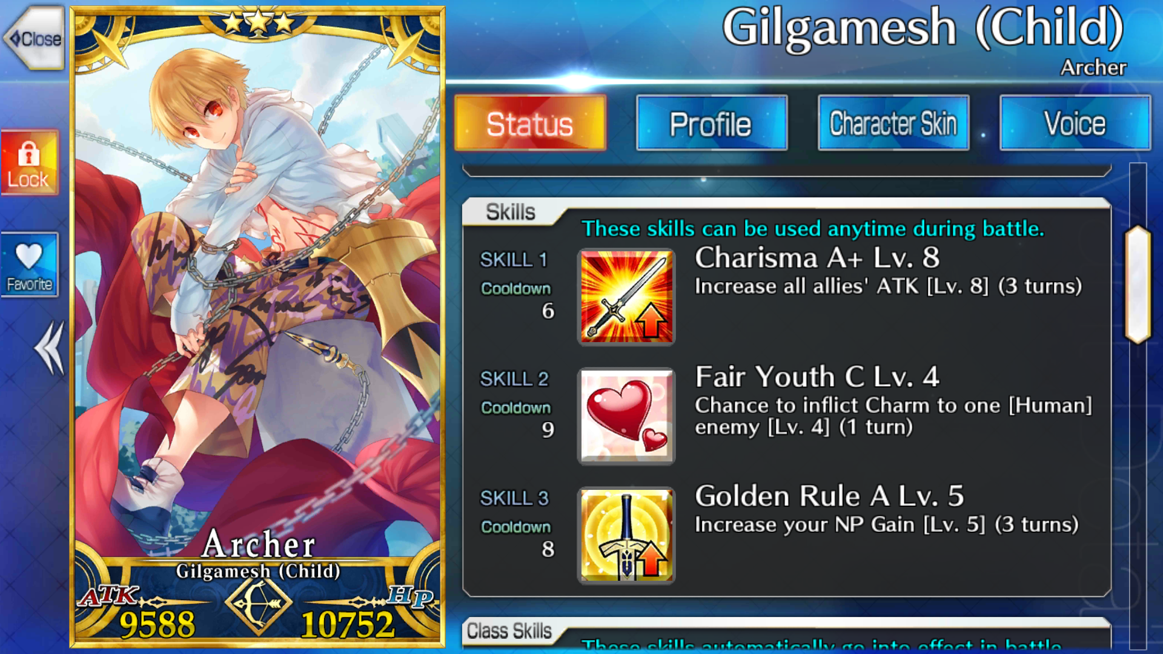Viewport: 1163px width, 654px height.
Task: Toggle the Lock on this servant
Action: click(x=29, y=163)
